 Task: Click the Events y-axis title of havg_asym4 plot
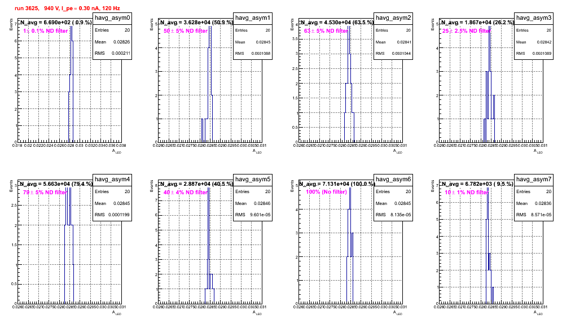(x=11, y=186)
